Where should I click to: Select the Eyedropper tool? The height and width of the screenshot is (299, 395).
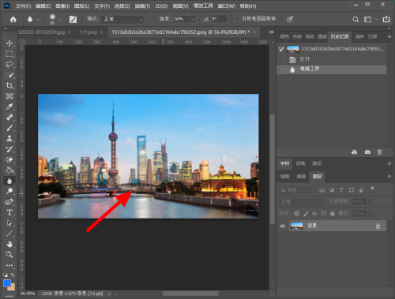point(9,107)
